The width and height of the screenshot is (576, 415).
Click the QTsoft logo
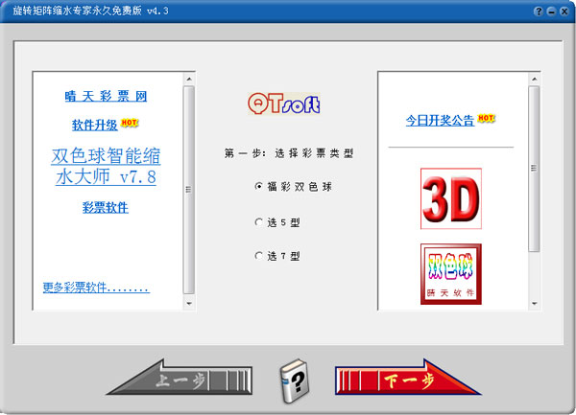283,103
